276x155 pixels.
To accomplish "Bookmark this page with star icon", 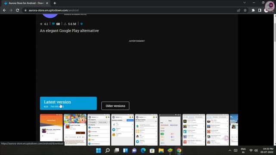I will pos(245,10).
